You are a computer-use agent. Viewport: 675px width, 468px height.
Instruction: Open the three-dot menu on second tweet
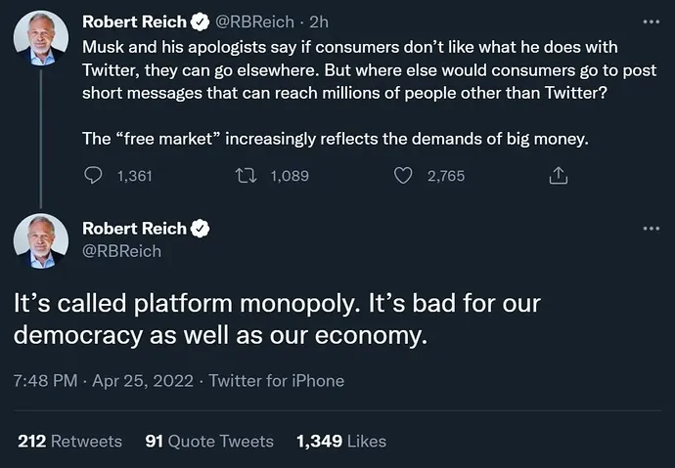click(651, 229)
